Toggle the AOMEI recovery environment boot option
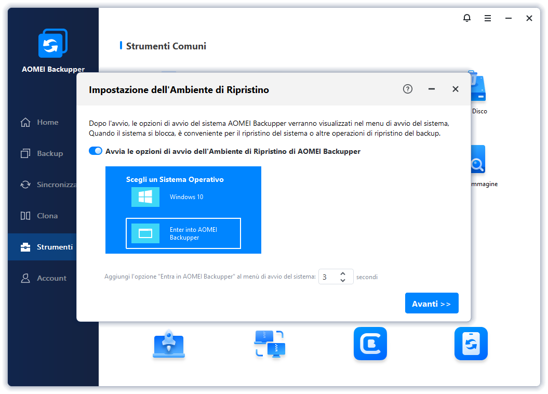The image size is (548, 394). pyautogui.click(x=96, y=151)
